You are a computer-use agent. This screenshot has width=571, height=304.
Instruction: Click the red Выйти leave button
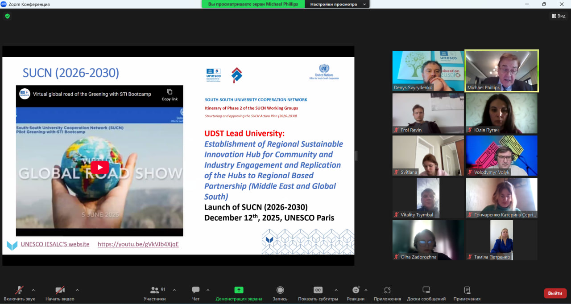[555, 293]
